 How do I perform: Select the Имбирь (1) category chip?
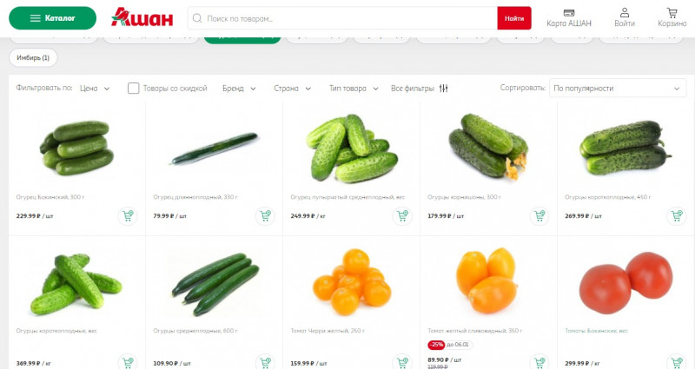coord(33,57)
